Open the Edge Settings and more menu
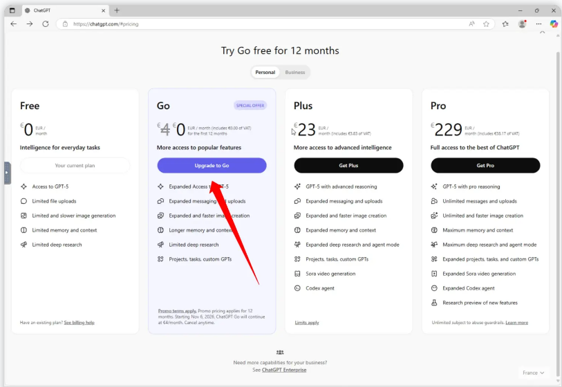Image resolution: width=562 pixels, height=387 pixels. tap(538, 23)
